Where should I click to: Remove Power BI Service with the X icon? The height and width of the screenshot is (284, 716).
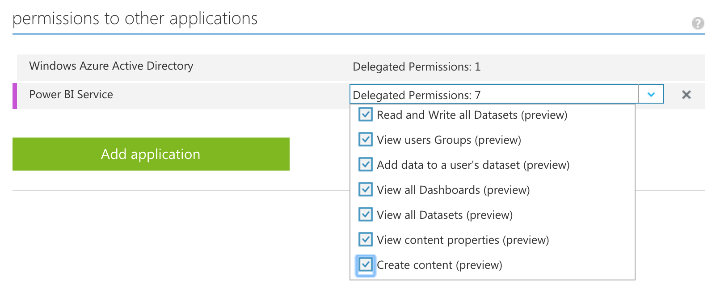(x=686, y=95)
